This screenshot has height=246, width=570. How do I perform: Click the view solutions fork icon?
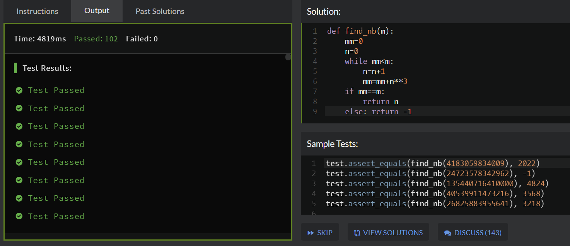[x=357, y=233]
